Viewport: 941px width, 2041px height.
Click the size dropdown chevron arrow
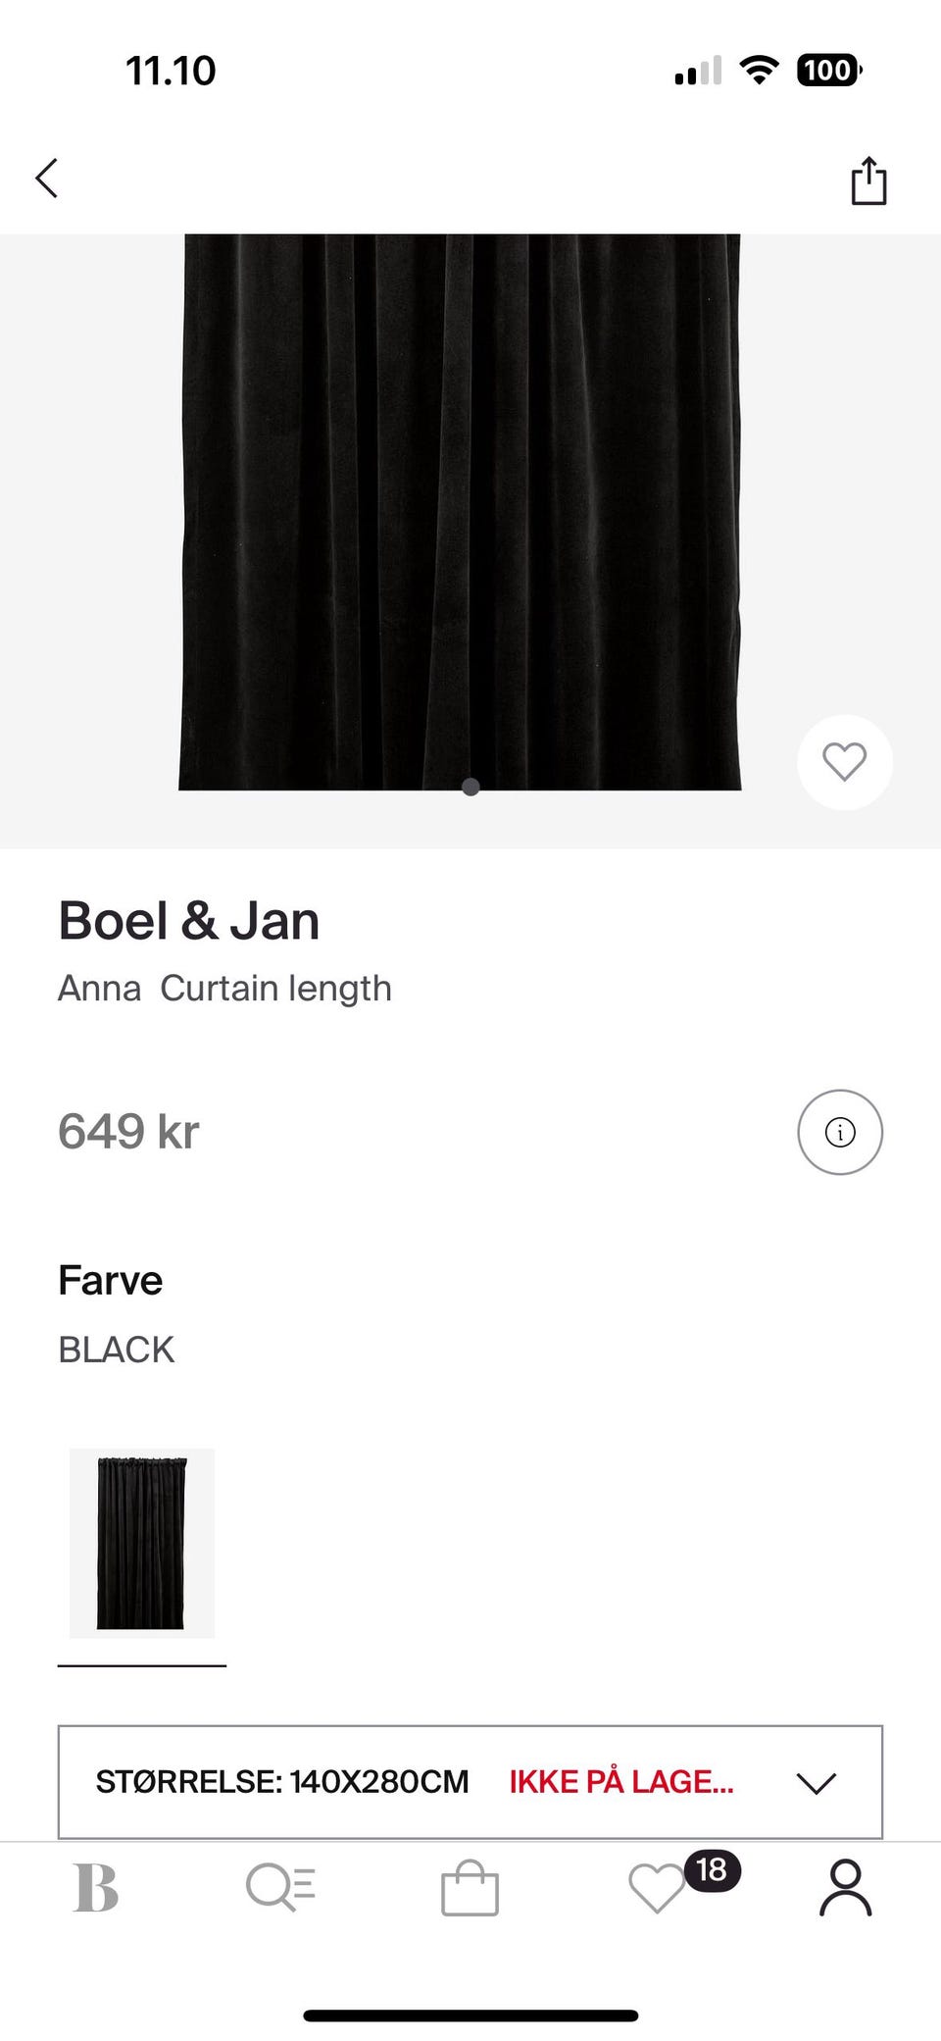click(x=816, y=1782)
